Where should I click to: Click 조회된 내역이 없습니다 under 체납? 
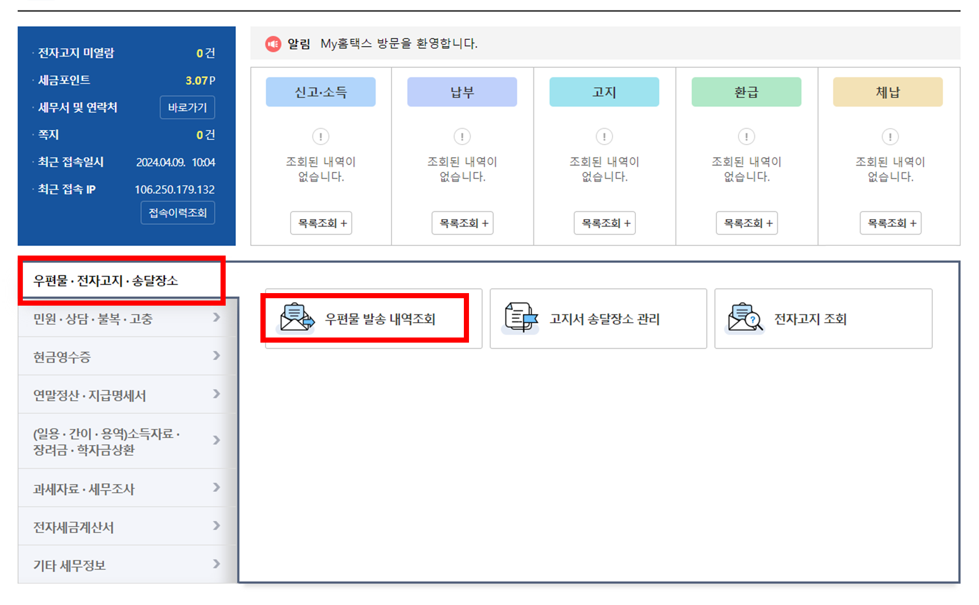pos(890,169)
